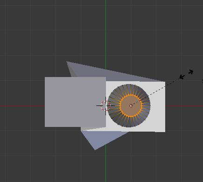Select the gray cube's top-left corner vertex

point(45,77)
